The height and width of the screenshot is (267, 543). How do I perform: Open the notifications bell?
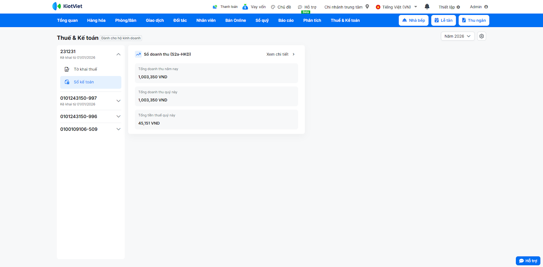click(427, 6)
